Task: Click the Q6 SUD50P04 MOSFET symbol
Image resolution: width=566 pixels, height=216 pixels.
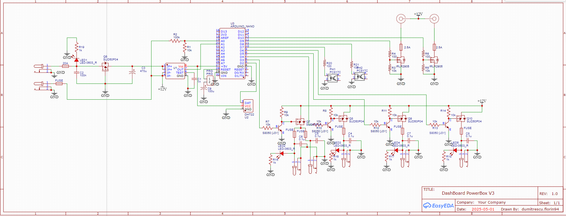Action: tap(105, 67)
